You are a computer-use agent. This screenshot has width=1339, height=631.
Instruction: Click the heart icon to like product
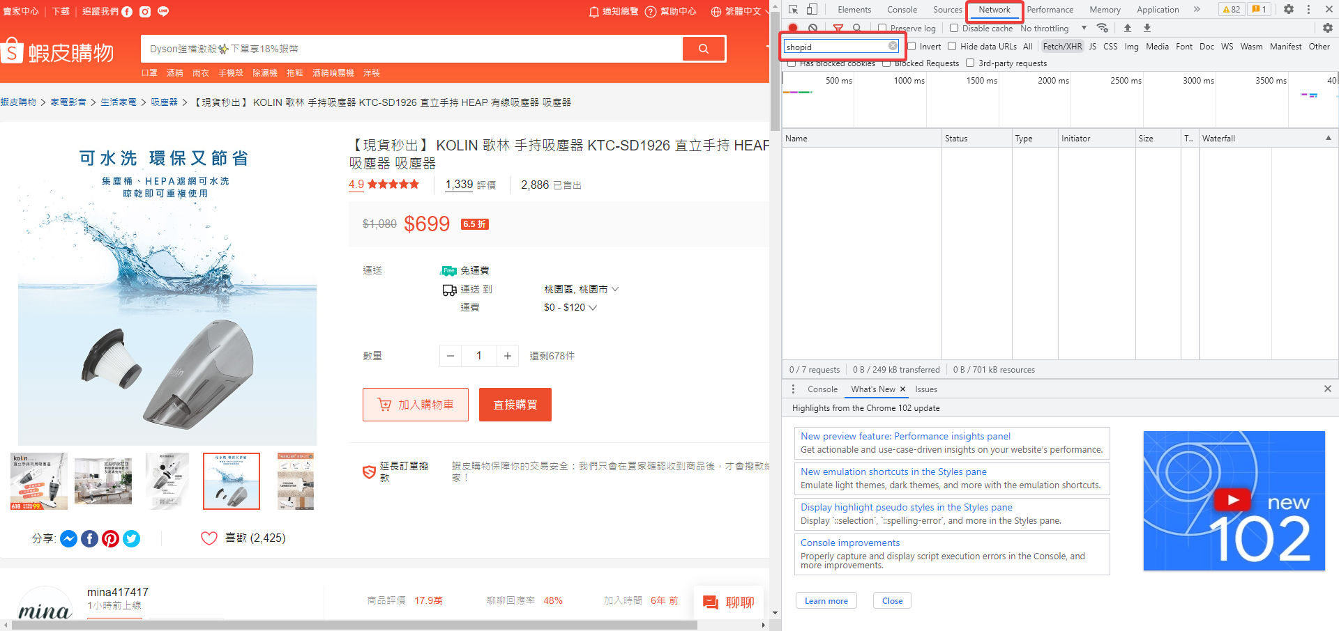209,538
